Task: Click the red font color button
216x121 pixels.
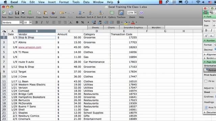Action: [x=133, y=23]
